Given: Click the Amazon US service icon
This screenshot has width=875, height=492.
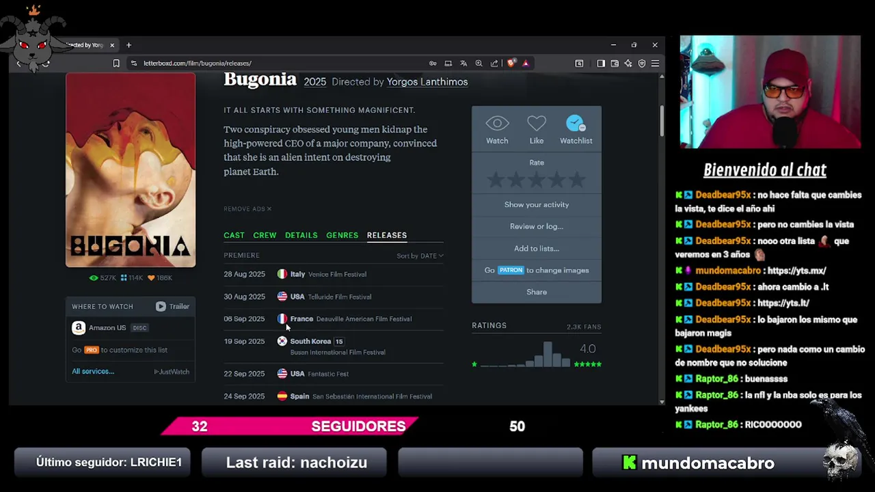Looking at the screenshot, I should 79,328.
